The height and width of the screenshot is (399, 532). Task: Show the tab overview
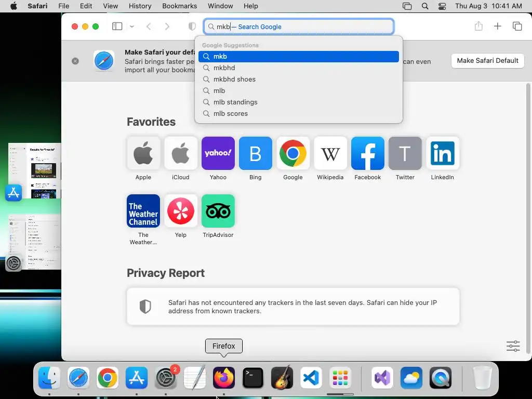pyautogui.click(x=517, y=26)
